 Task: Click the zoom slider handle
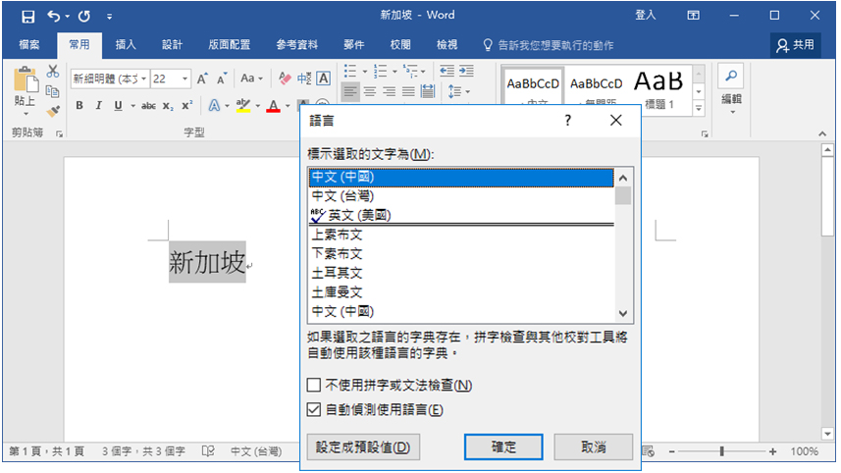coord(722,451)
